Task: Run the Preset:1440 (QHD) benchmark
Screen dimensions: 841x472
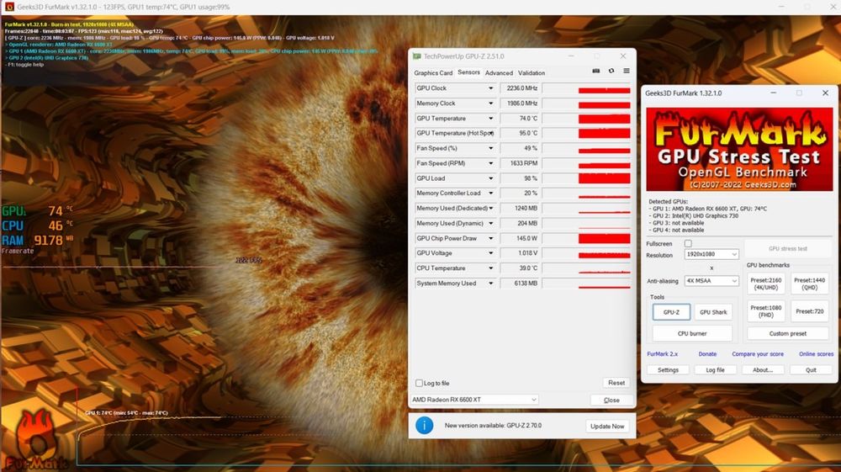Action: pyautogui.click(x=809, y=284)
